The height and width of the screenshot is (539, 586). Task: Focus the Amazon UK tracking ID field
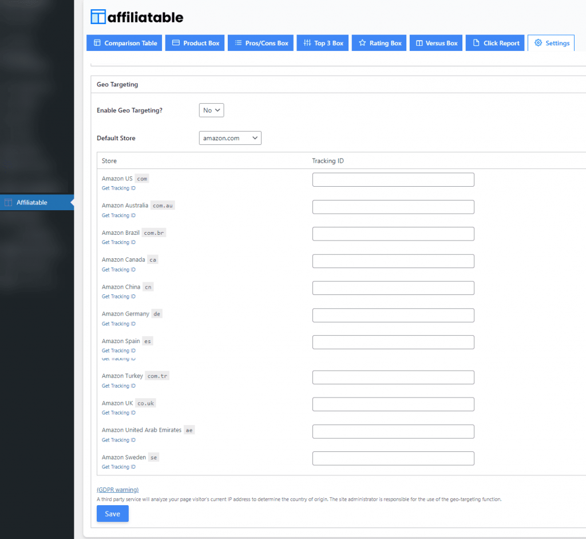point(393,404)
